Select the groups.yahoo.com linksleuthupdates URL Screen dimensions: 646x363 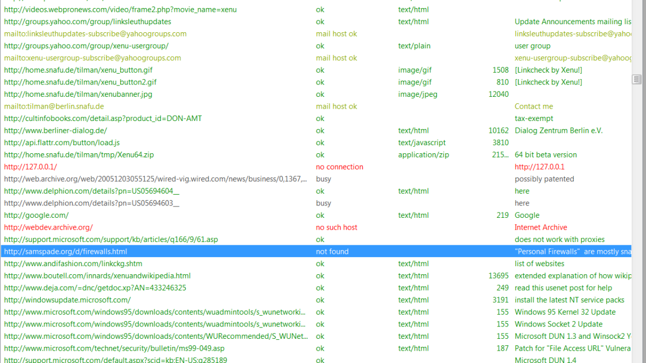[88, 22]
